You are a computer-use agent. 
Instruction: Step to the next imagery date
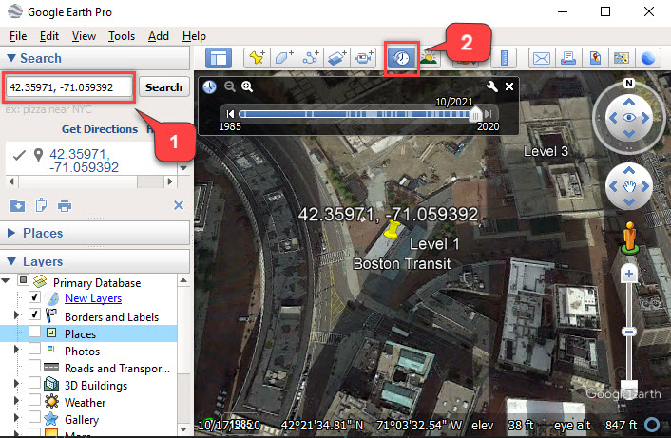pos(489,114)
